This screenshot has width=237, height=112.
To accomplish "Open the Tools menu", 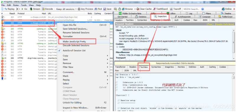I will point(24,5).
